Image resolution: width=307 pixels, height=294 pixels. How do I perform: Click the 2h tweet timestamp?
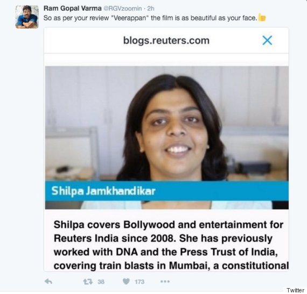pos(151,9)
